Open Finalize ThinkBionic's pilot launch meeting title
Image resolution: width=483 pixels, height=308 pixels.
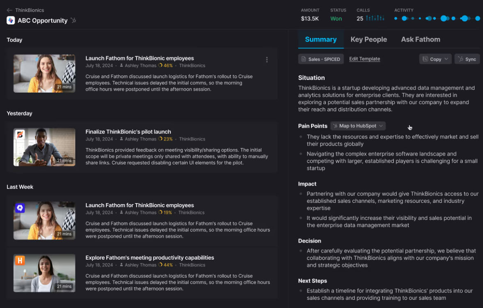(128, 131)
